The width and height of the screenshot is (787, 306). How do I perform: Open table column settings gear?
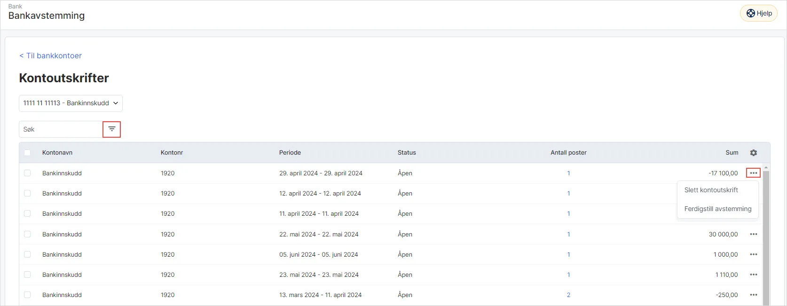[754, 153]
